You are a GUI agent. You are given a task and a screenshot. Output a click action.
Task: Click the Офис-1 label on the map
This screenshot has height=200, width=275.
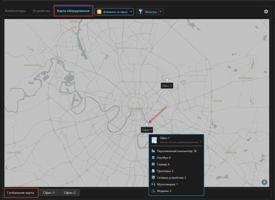tap(147, 130)
